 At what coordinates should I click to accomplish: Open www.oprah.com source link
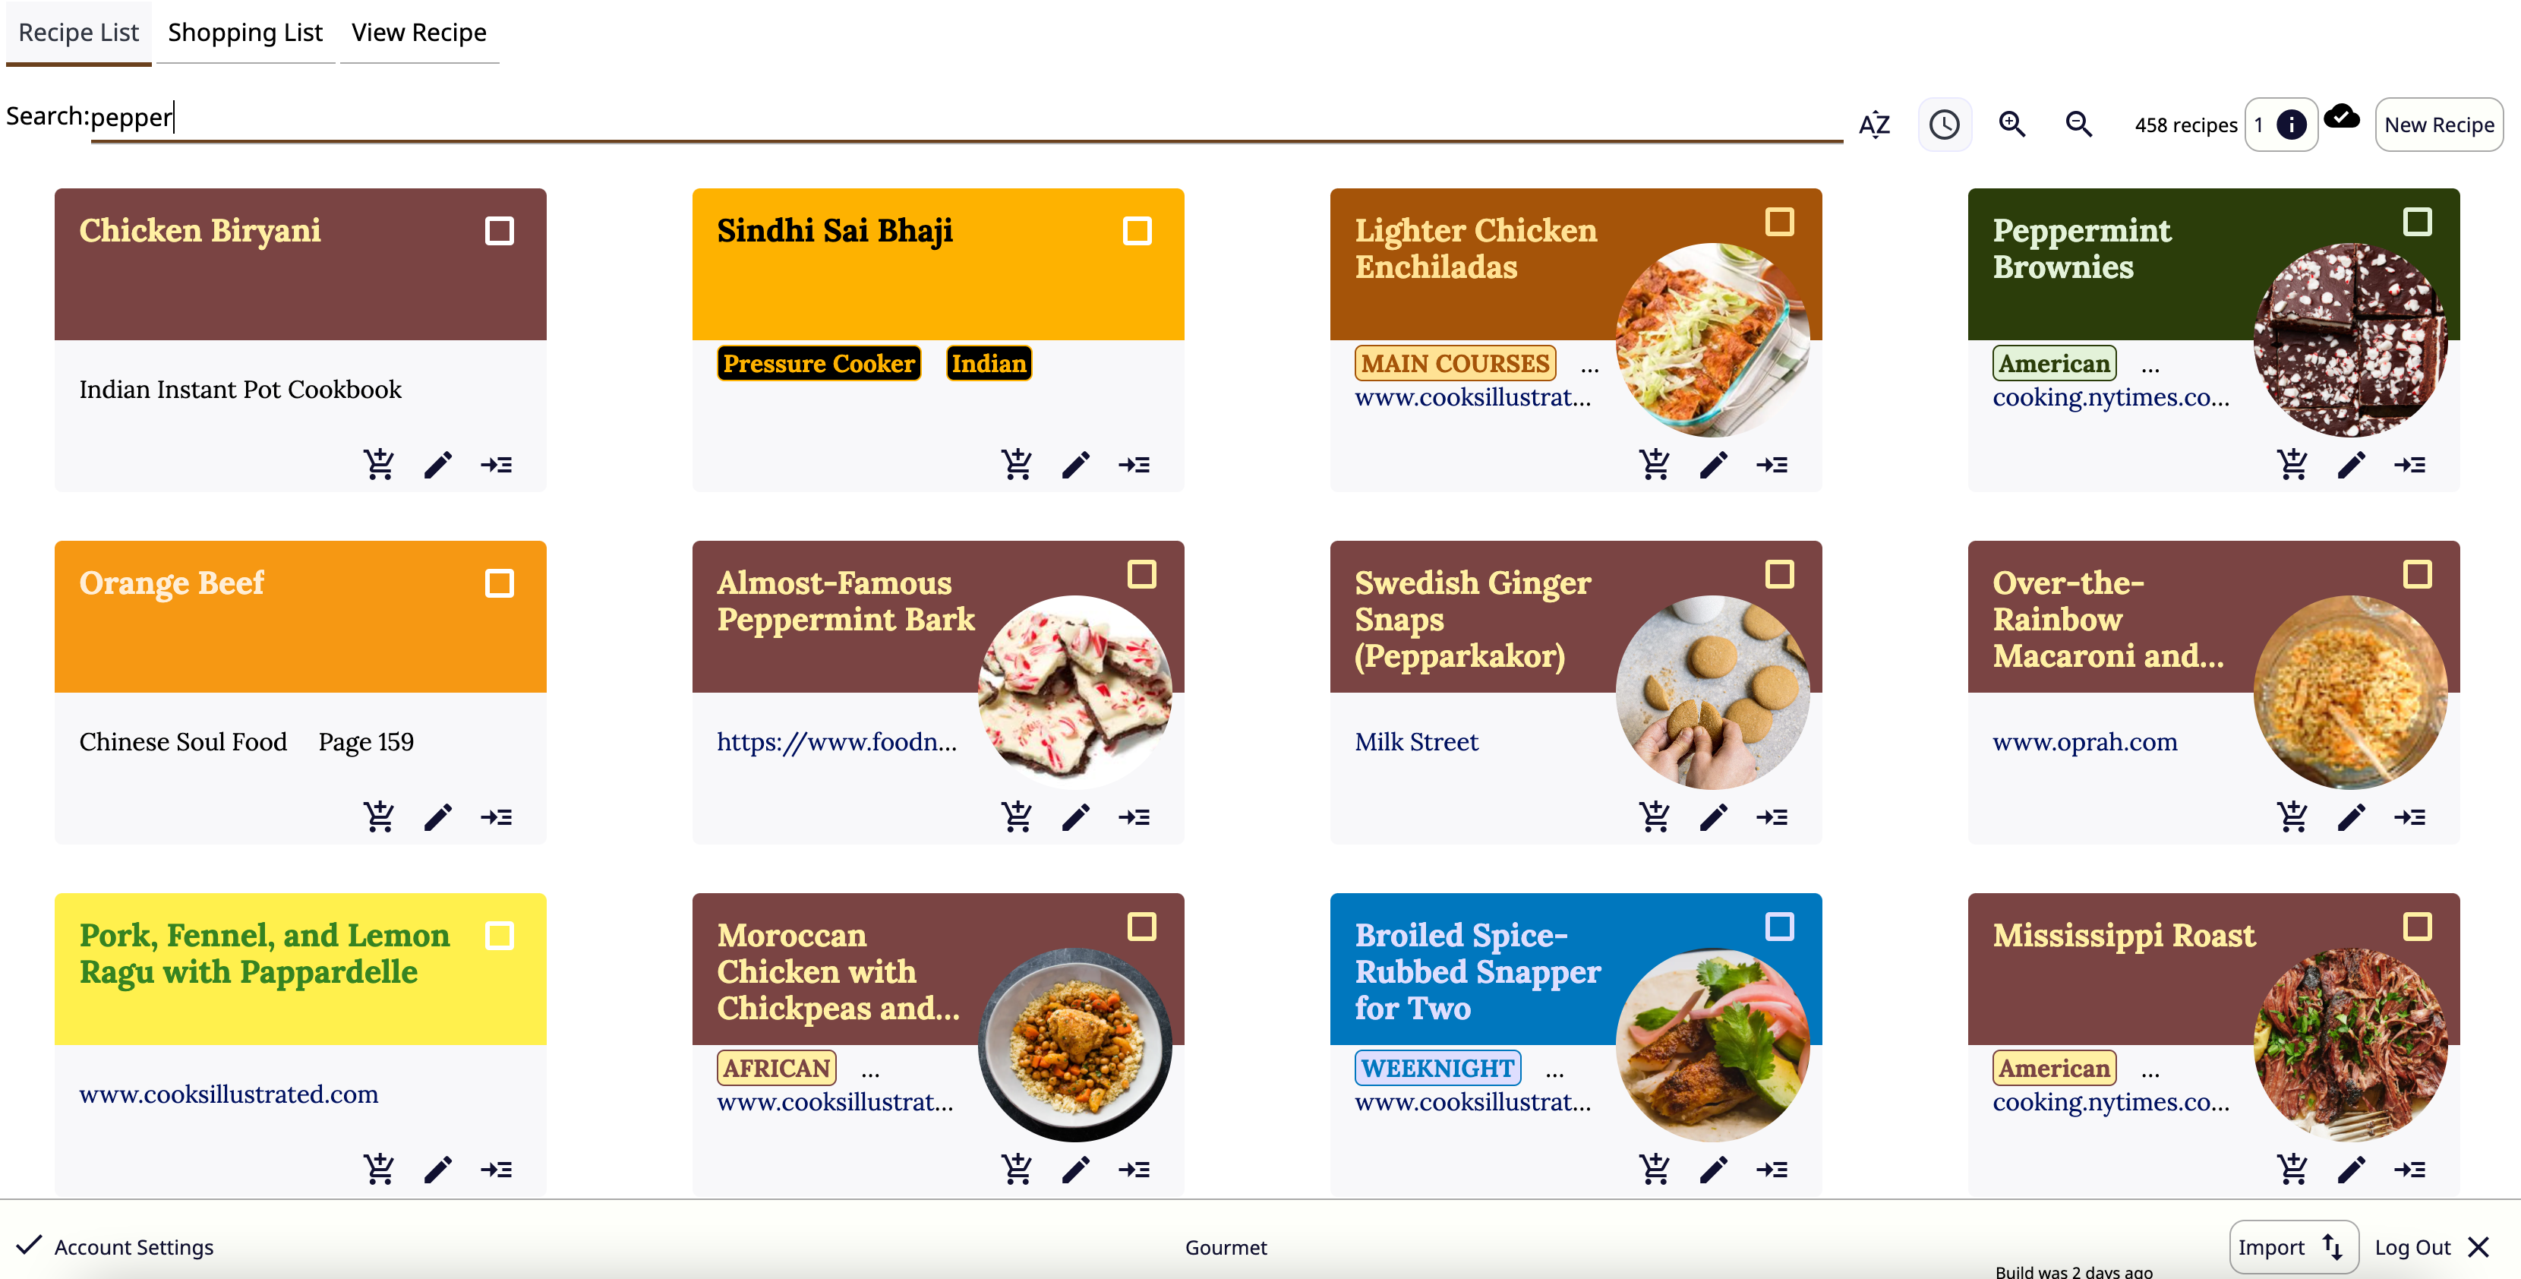pos(2084,742)
